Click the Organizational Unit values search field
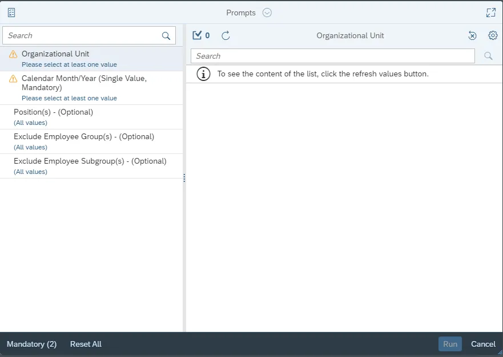 (x=332, y=56)
